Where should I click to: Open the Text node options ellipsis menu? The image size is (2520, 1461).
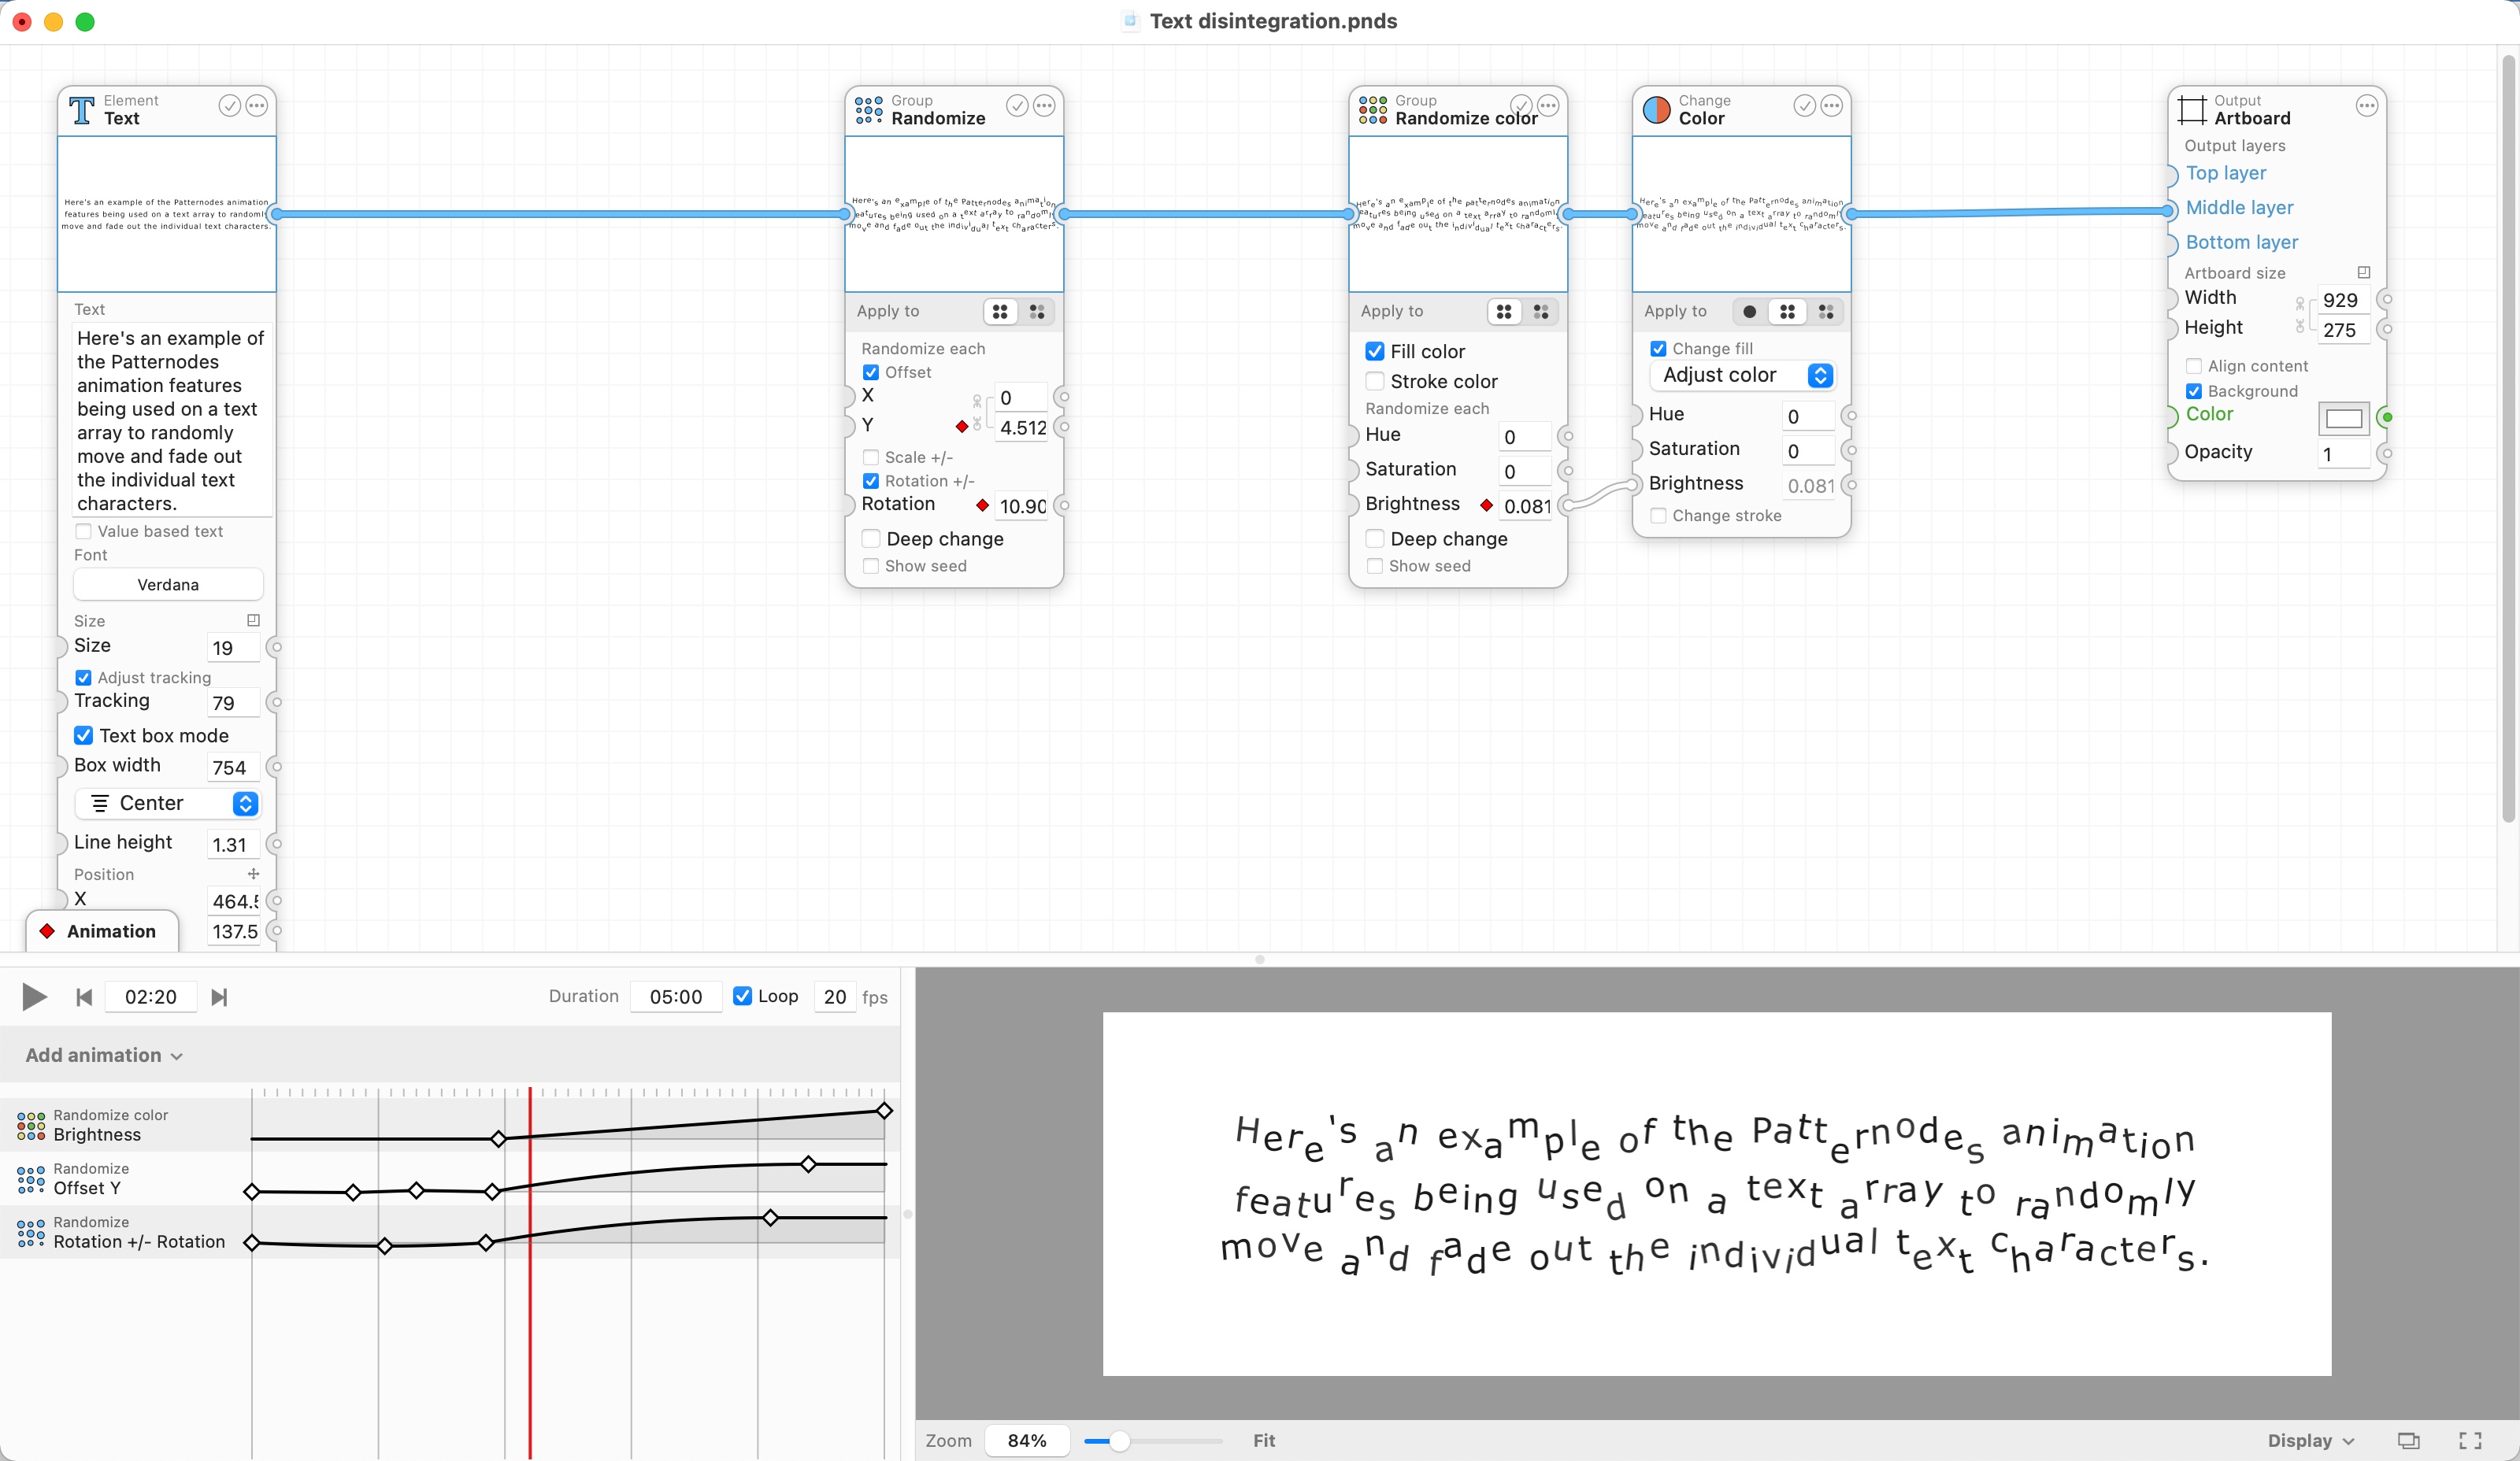(257, 106)
